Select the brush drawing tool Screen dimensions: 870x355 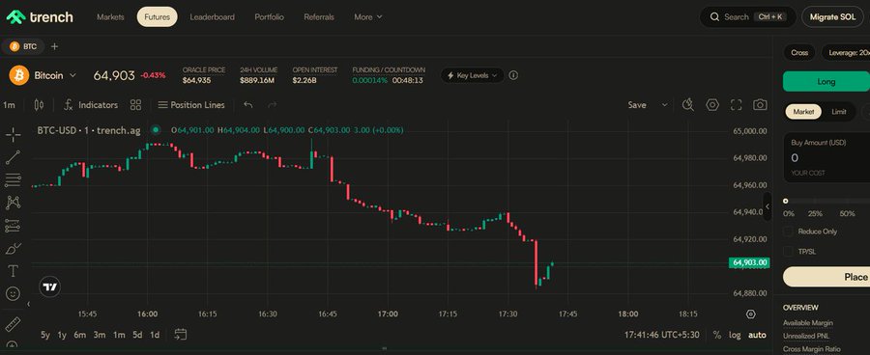13,248
